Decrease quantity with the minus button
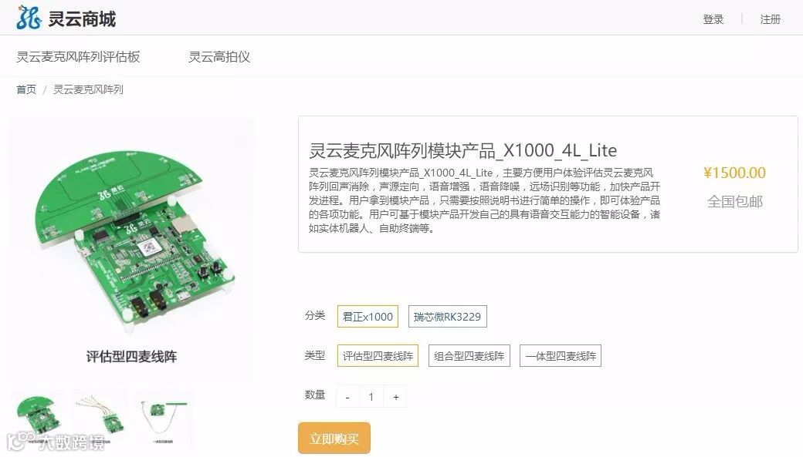The image size is (803, 457). (x=347, y=397)
